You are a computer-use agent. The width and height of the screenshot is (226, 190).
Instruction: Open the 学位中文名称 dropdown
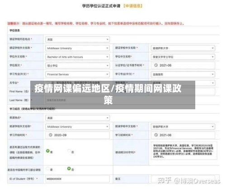(183, 57)
